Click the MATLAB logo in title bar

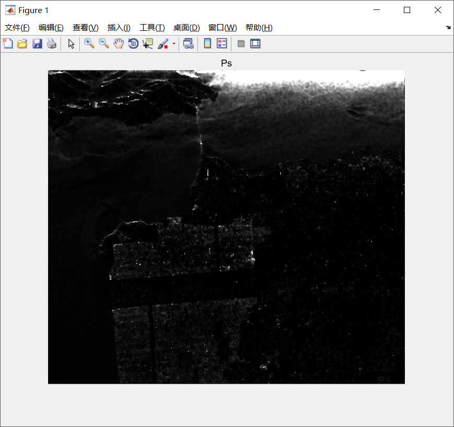click(x=10, y=10)
